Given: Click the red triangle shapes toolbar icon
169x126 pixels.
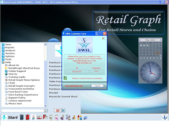Looking at the screenshot, I should [80, 117].
